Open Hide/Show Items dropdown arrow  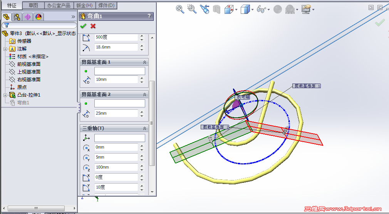269,10
